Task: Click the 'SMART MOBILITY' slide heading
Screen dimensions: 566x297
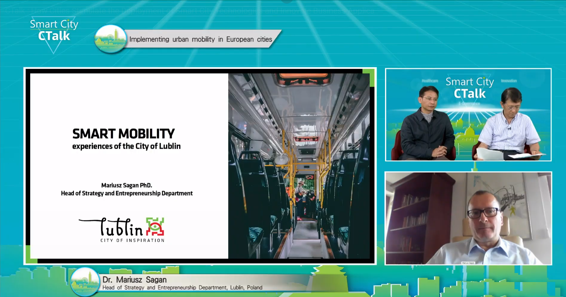Action: point(123,134)
